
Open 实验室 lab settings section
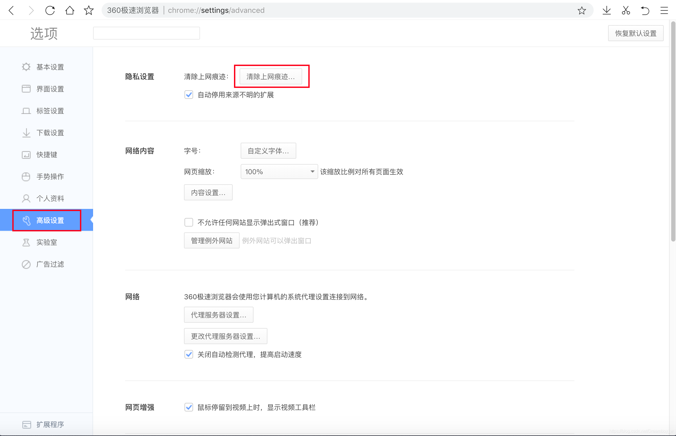(47, 242)
